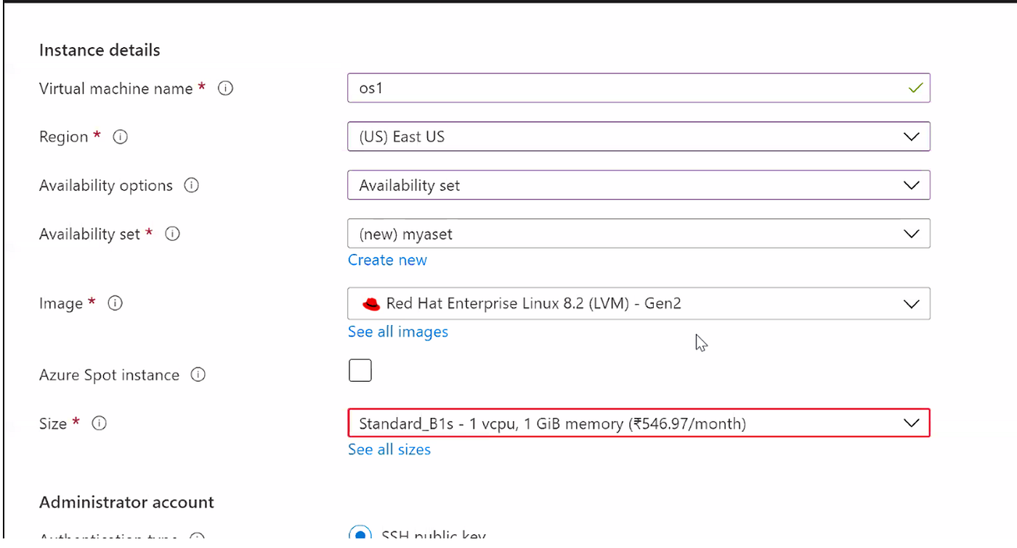
Task: Click the green validation checkmark in name field
Action: pyautogui.click(x=915, y=89)
